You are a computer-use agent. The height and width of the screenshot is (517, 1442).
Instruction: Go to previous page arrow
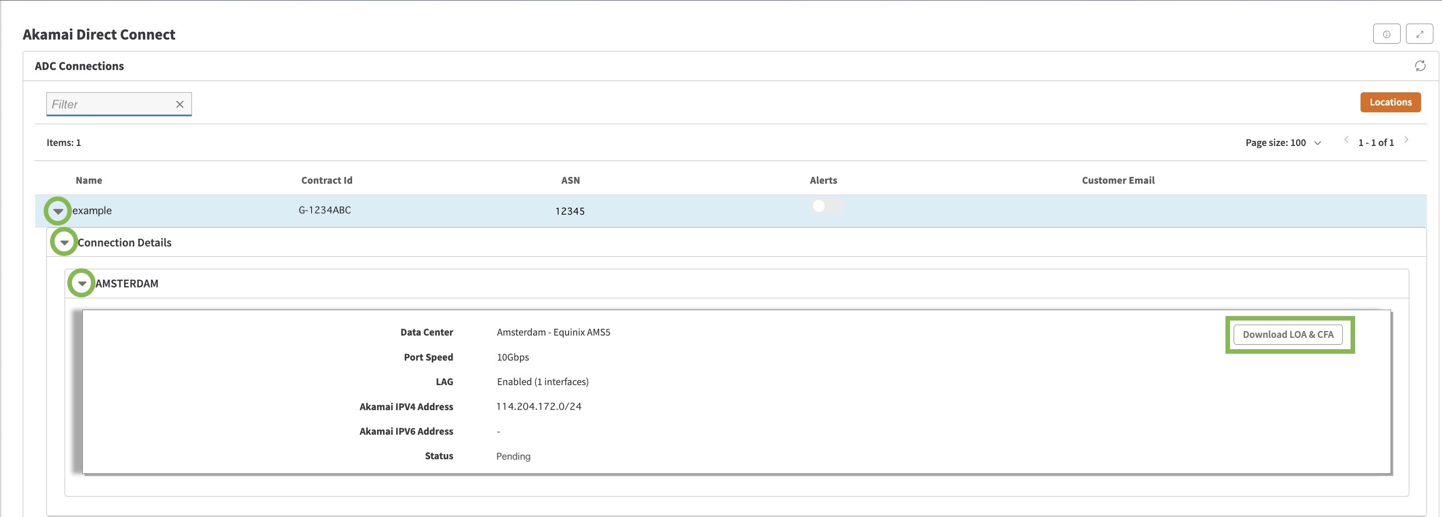click(1346, 140)
